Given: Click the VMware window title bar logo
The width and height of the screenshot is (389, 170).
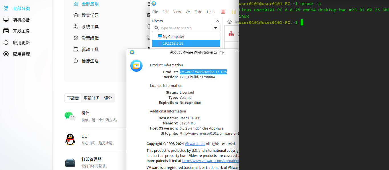Looking at the screenshot, I should 154,3.
